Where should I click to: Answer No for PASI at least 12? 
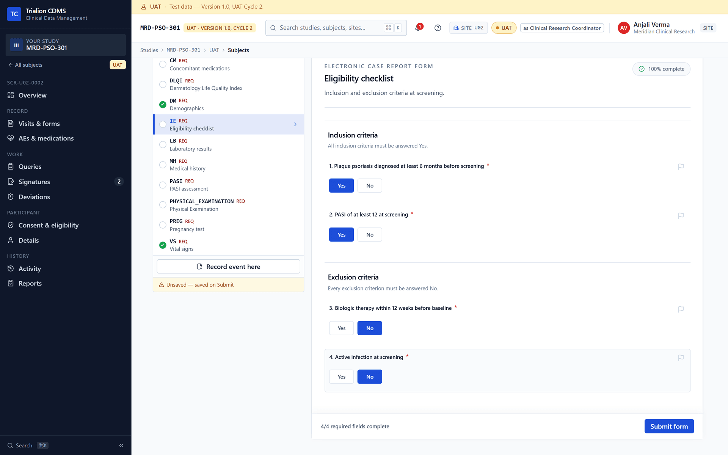370,235
